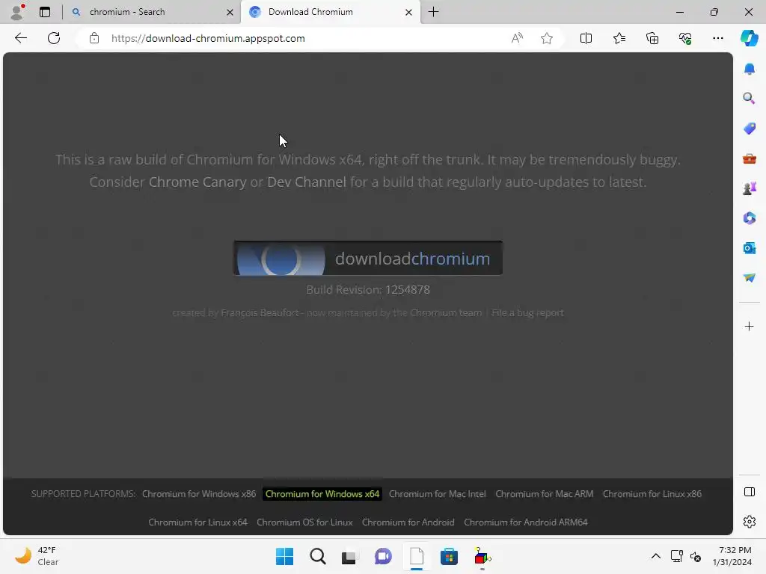The height and width of the screenshot is (574, 766).
Task: Go back using the back arrow
Action: point(20,38)
